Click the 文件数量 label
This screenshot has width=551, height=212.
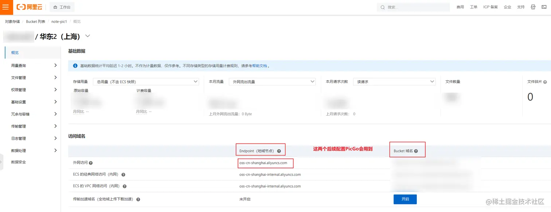tap(453, 82)
